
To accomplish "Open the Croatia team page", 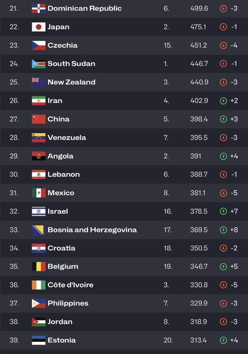I will (62, 248).
